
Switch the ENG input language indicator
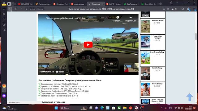click(x=171, y=108)
